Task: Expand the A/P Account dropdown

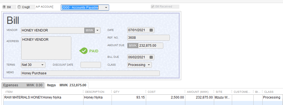Action: click(x=106, y=8)
